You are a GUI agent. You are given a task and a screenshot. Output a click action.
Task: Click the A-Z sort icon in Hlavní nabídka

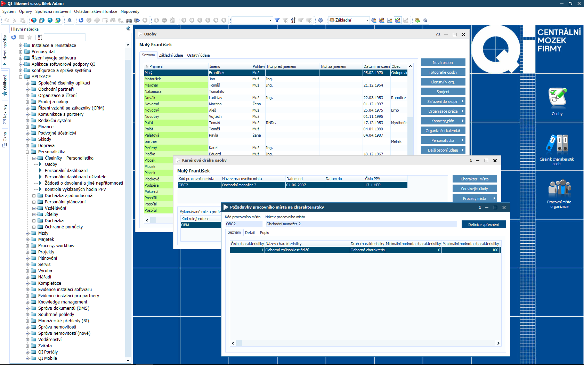pyautogui.click(x=40, y=37)
